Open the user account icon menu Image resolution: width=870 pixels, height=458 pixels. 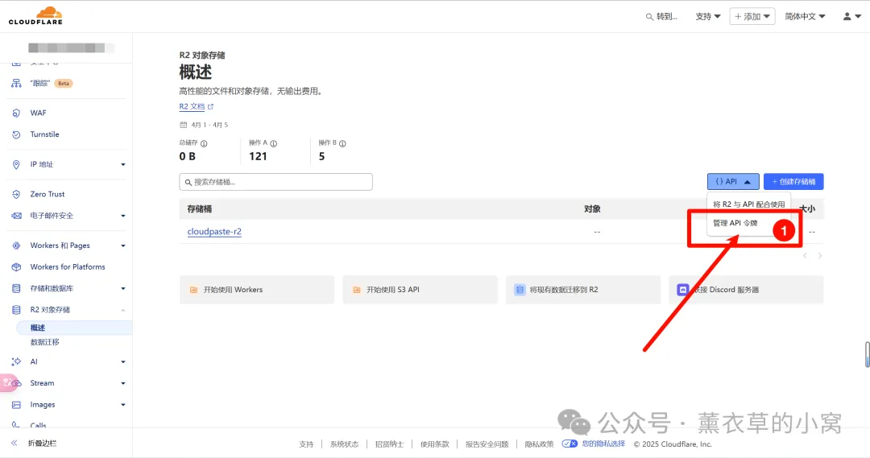pyautogui.click(x=851, y=17)
